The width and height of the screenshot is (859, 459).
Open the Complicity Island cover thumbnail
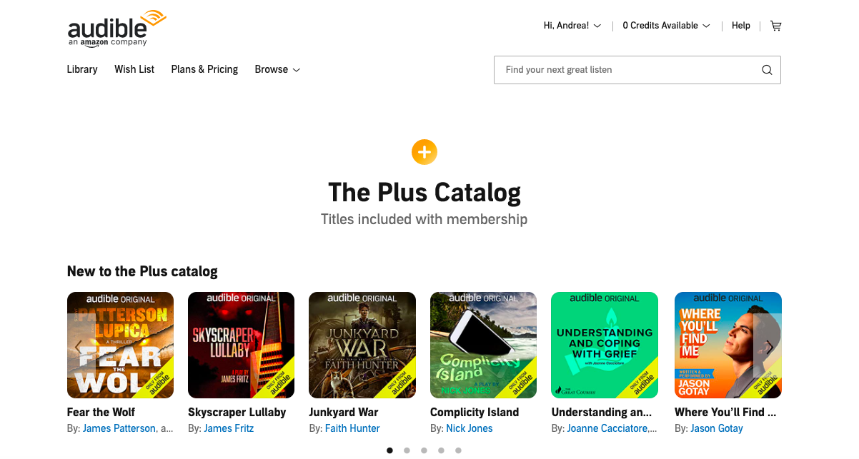point(483,345)
